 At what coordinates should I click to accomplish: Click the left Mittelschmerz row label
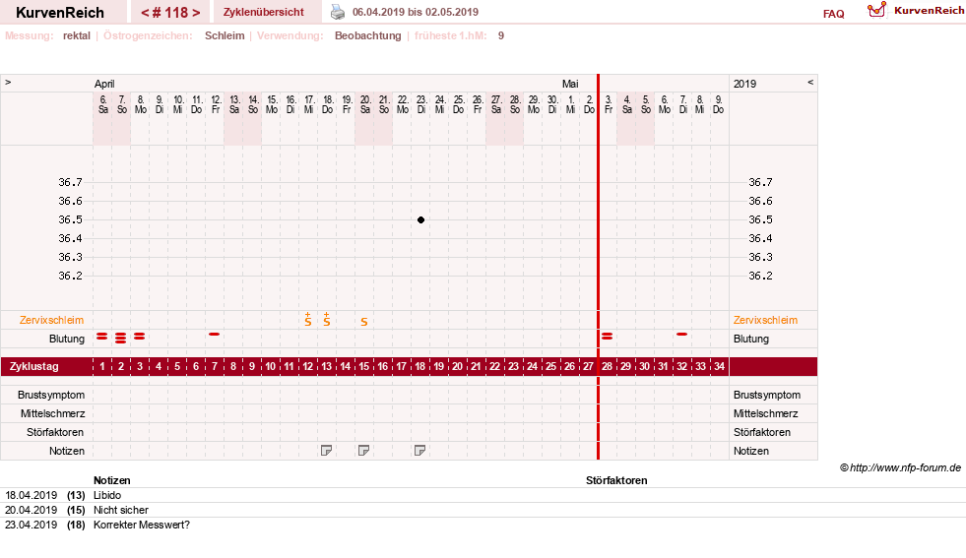point(52,413)
